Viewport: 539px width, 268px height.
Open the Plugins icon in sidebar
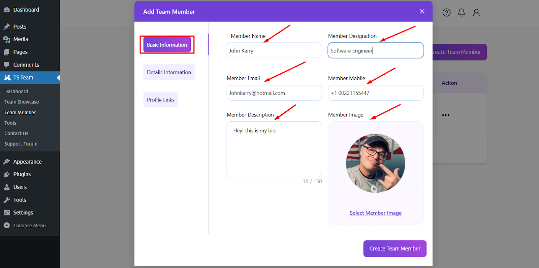click(7, 174)
